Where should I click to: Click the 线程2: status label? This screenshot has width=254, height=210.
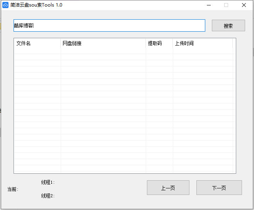point(48,196)
